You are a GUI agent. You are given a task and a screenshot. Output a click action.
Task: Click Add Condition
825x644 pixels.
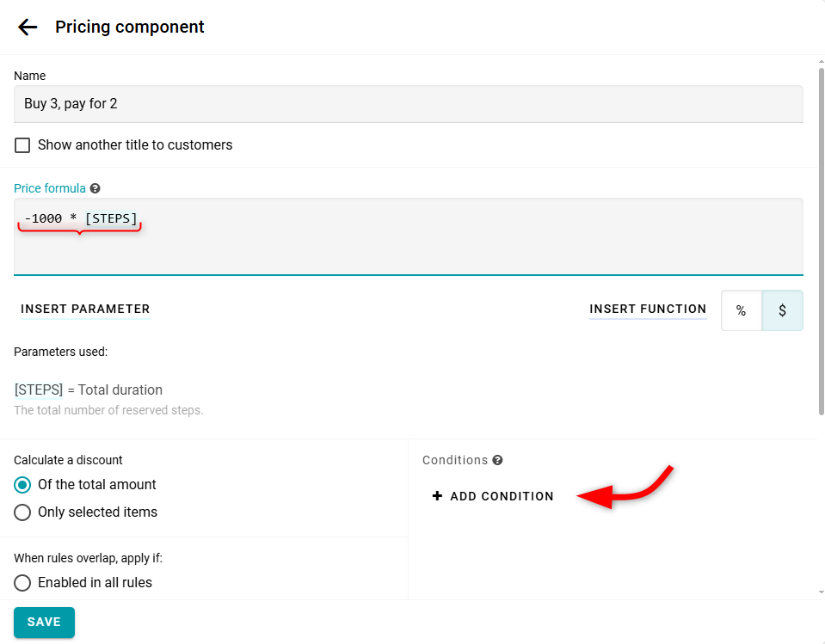tap(502, 496)
